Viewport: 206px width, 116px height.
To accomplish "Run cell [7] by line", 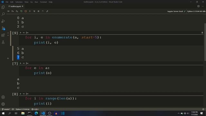I will pos(23,63).
